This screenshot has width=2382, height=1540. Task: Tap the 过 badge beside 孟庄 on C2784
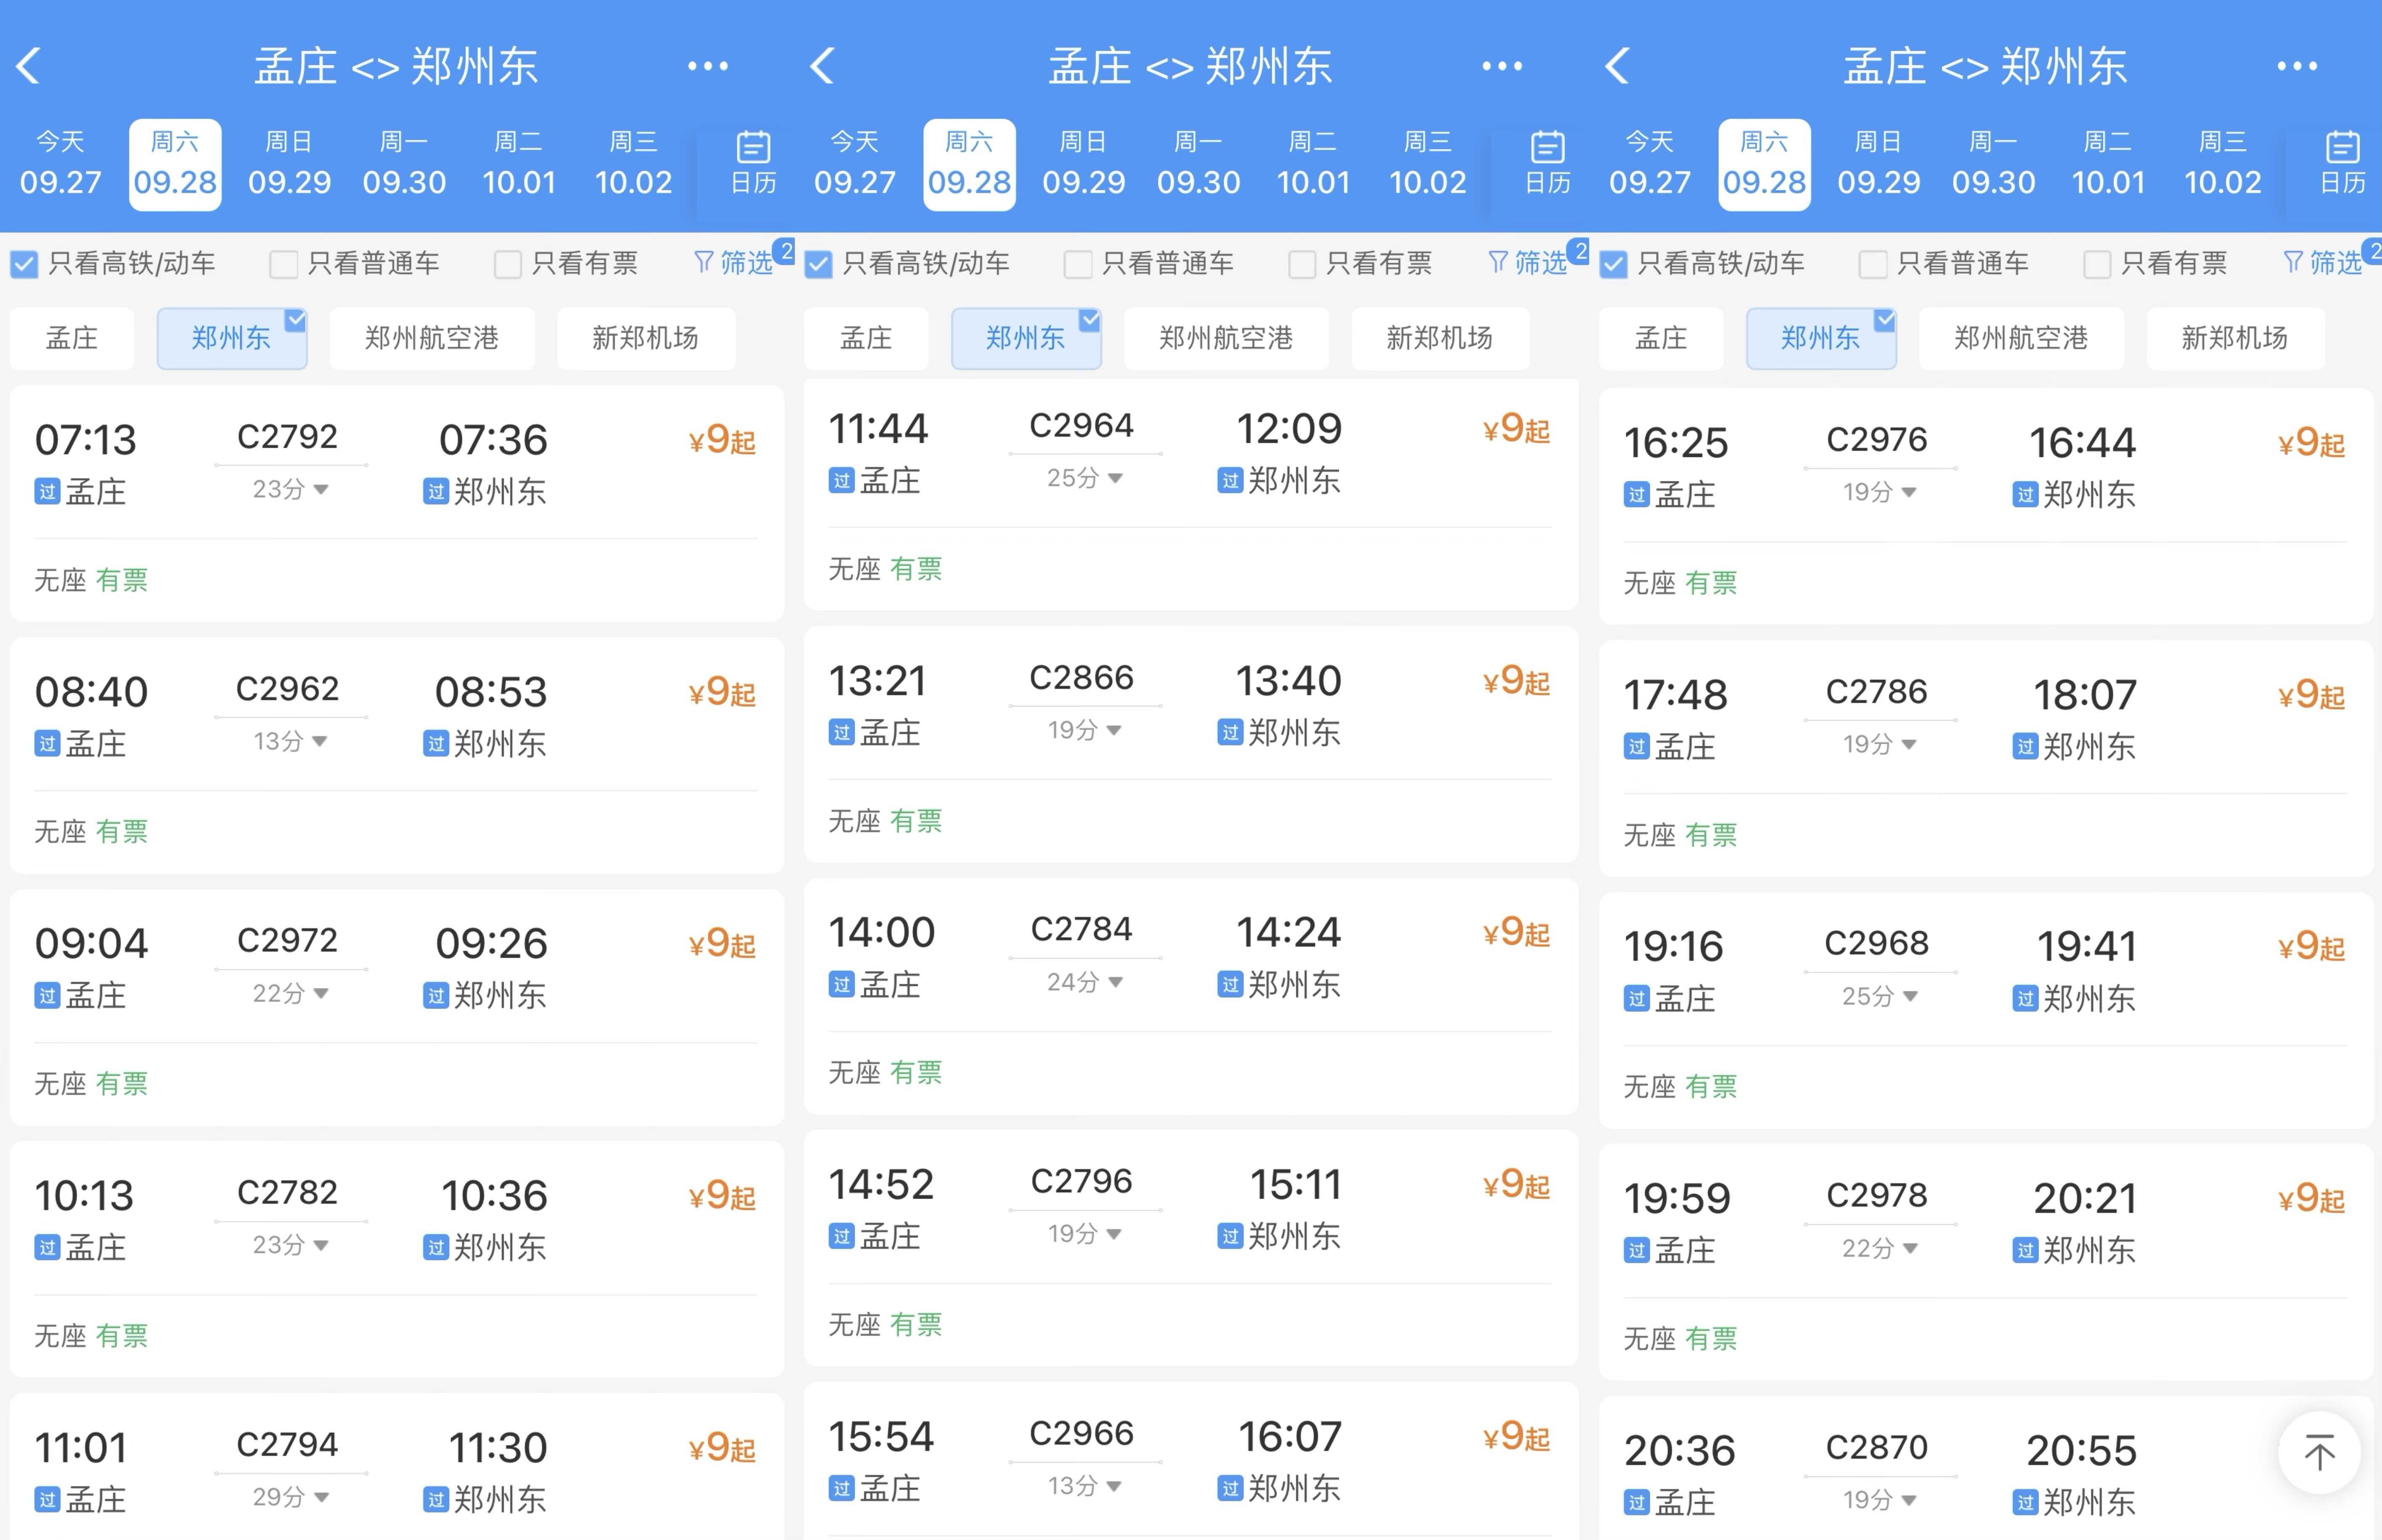841,985
